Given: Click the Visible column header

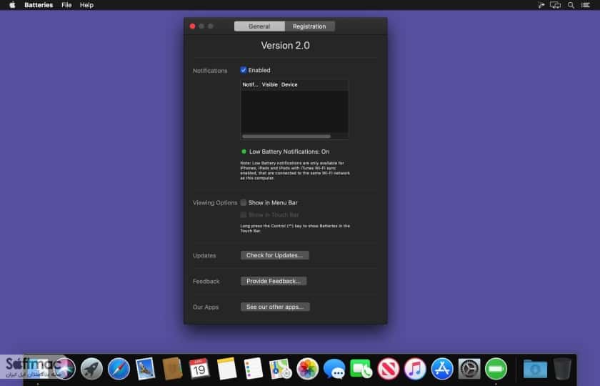Looking at the screenshot, I should click(x=270, y=84).
